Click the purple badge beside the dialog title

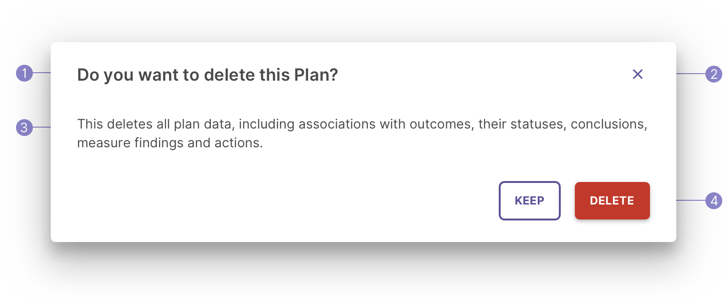[24, 73]
